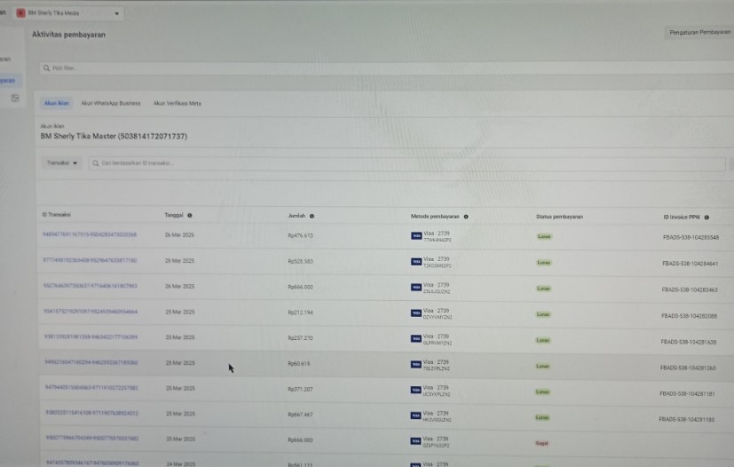Switch to the Akun WhatsApp Business tab
734x467 pixels.
(111, 103)
